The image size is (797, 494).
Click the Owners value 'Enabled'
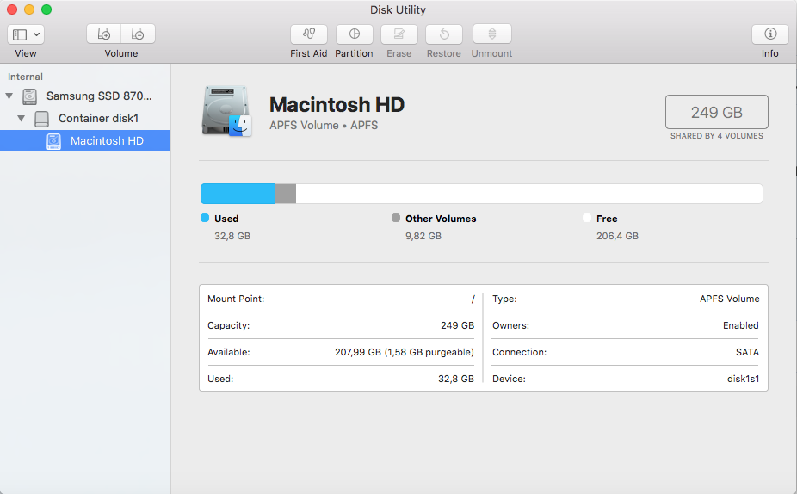(x=740, y=325)
